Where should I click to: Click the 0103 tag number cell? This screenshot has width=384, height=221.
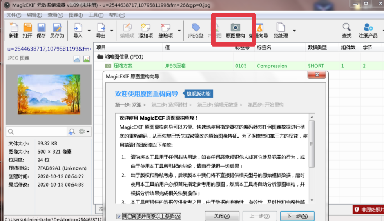coord(241,66)
